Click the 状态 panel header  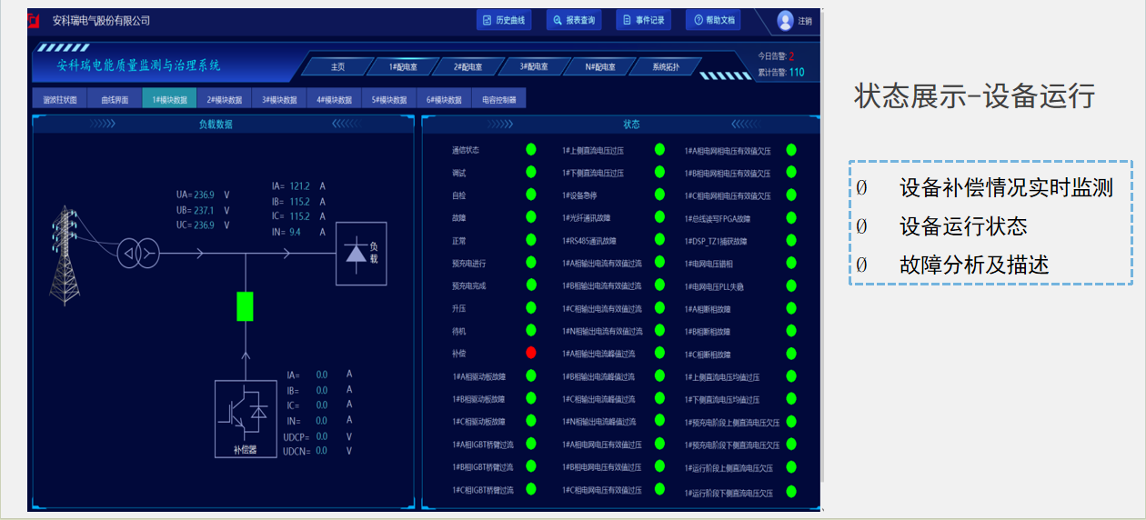click(x=631, y=125)
